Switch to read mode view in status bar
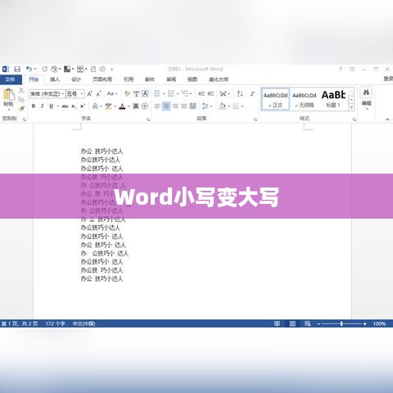The width and height of the screenshot is (393, 393). (x=277, y=323)
